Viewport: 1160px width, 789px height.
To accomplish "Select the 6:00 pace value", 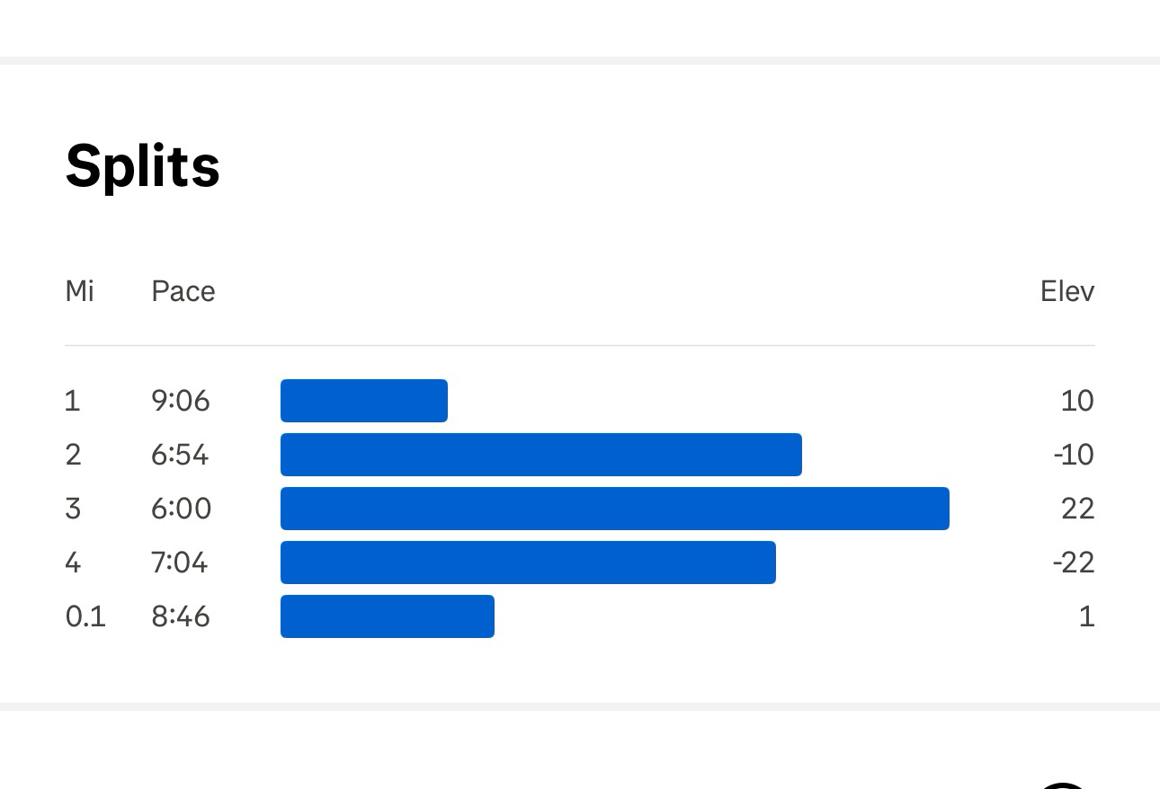I will tap(182, 509).
